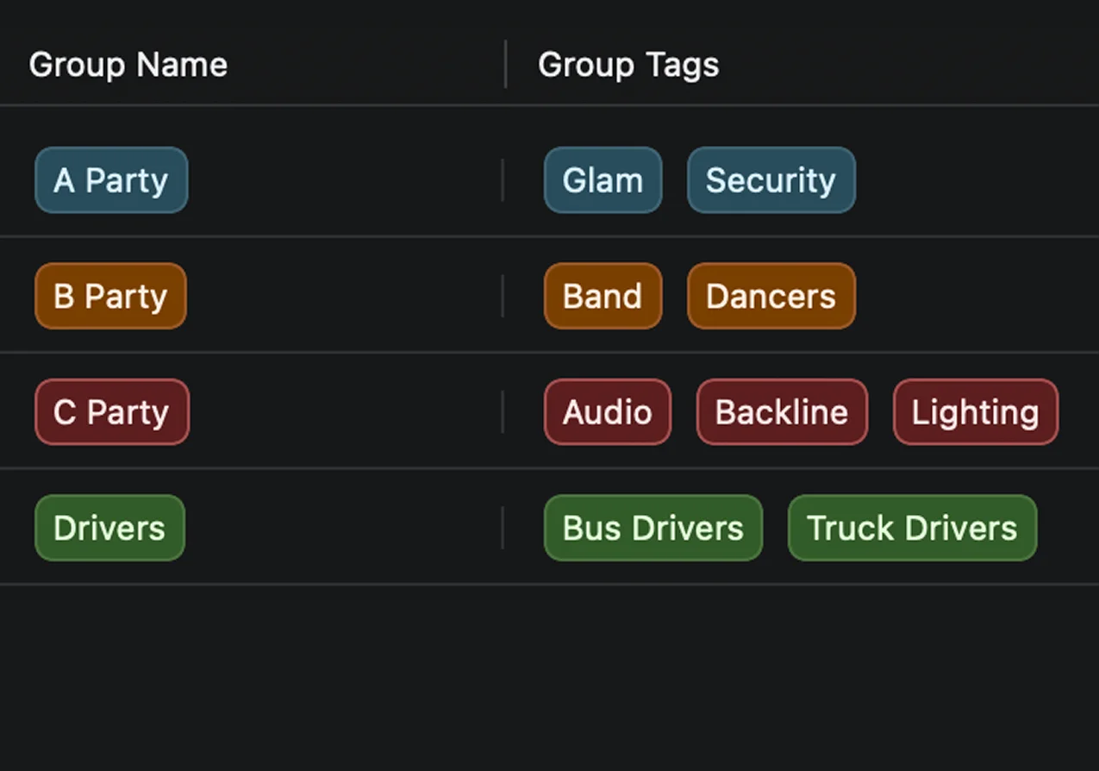The width and height of the screenshot is (1099, 771).
Task: Click the Glam tag
Action: [603, 180]
